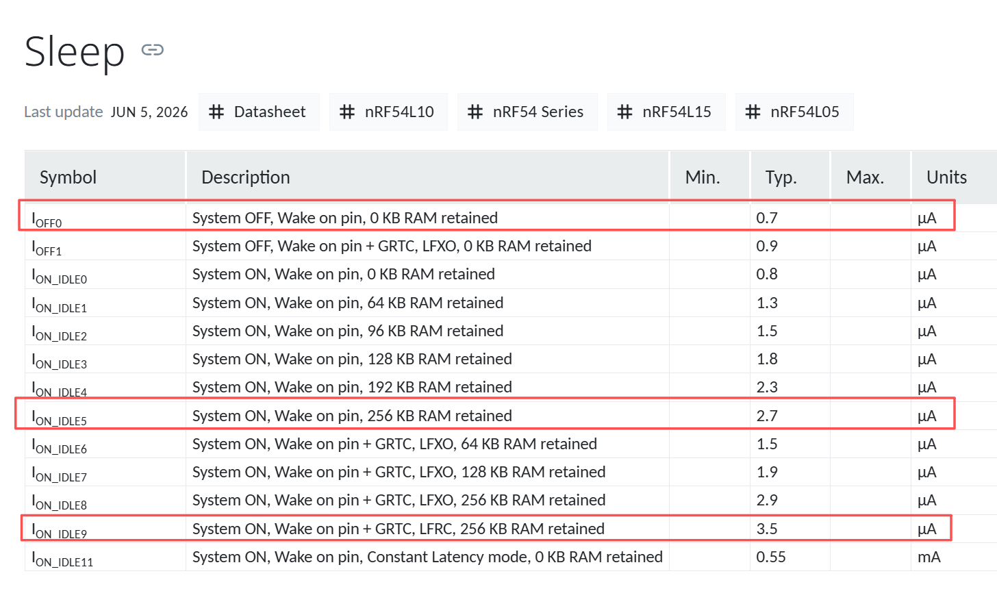Click the System OFF 0 KB RAM retained description
The image size is (997, 591).
(x=345, y=218)
